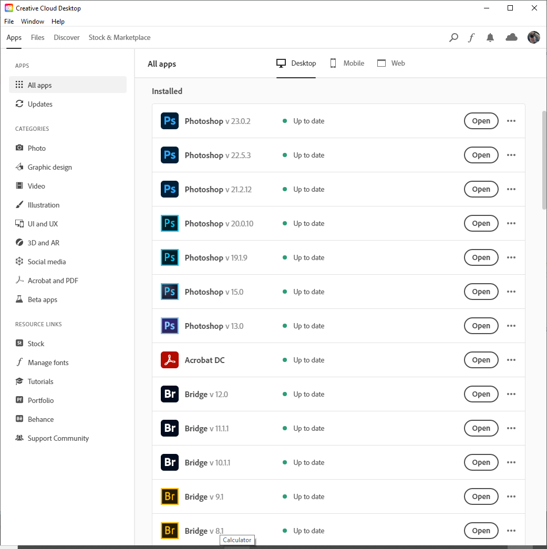The width and height of the screenshot is (547, 549).
Task: Open the notifications bell
Action: tap(490, 37)
